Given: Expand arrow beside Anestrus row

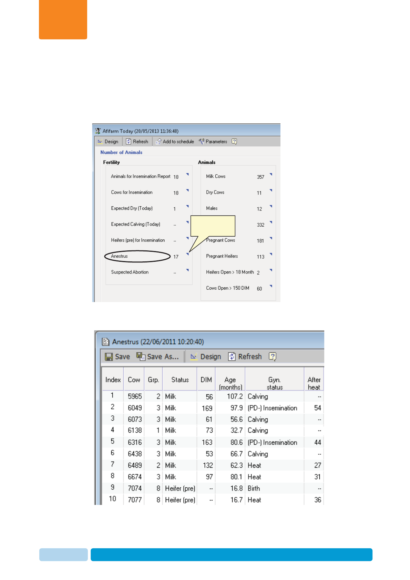Looking at the screenshot, I should click(x=187, y=254).
